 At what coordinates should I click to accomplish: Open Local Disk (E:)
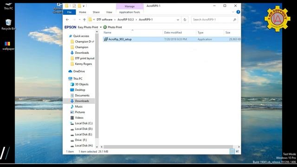[x=81, y=135]
